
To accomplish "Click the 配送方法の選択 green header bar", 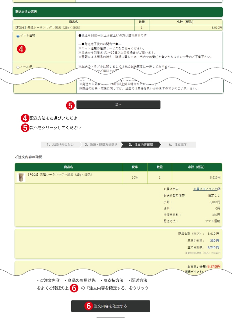I will point(118,12).
